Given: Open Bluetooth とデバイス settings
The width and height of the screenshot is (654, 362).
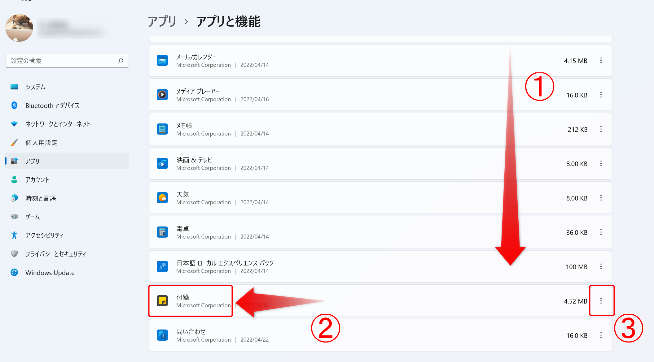Looking at the screenshot, I should pyautogui.click(x=67, y=106).
